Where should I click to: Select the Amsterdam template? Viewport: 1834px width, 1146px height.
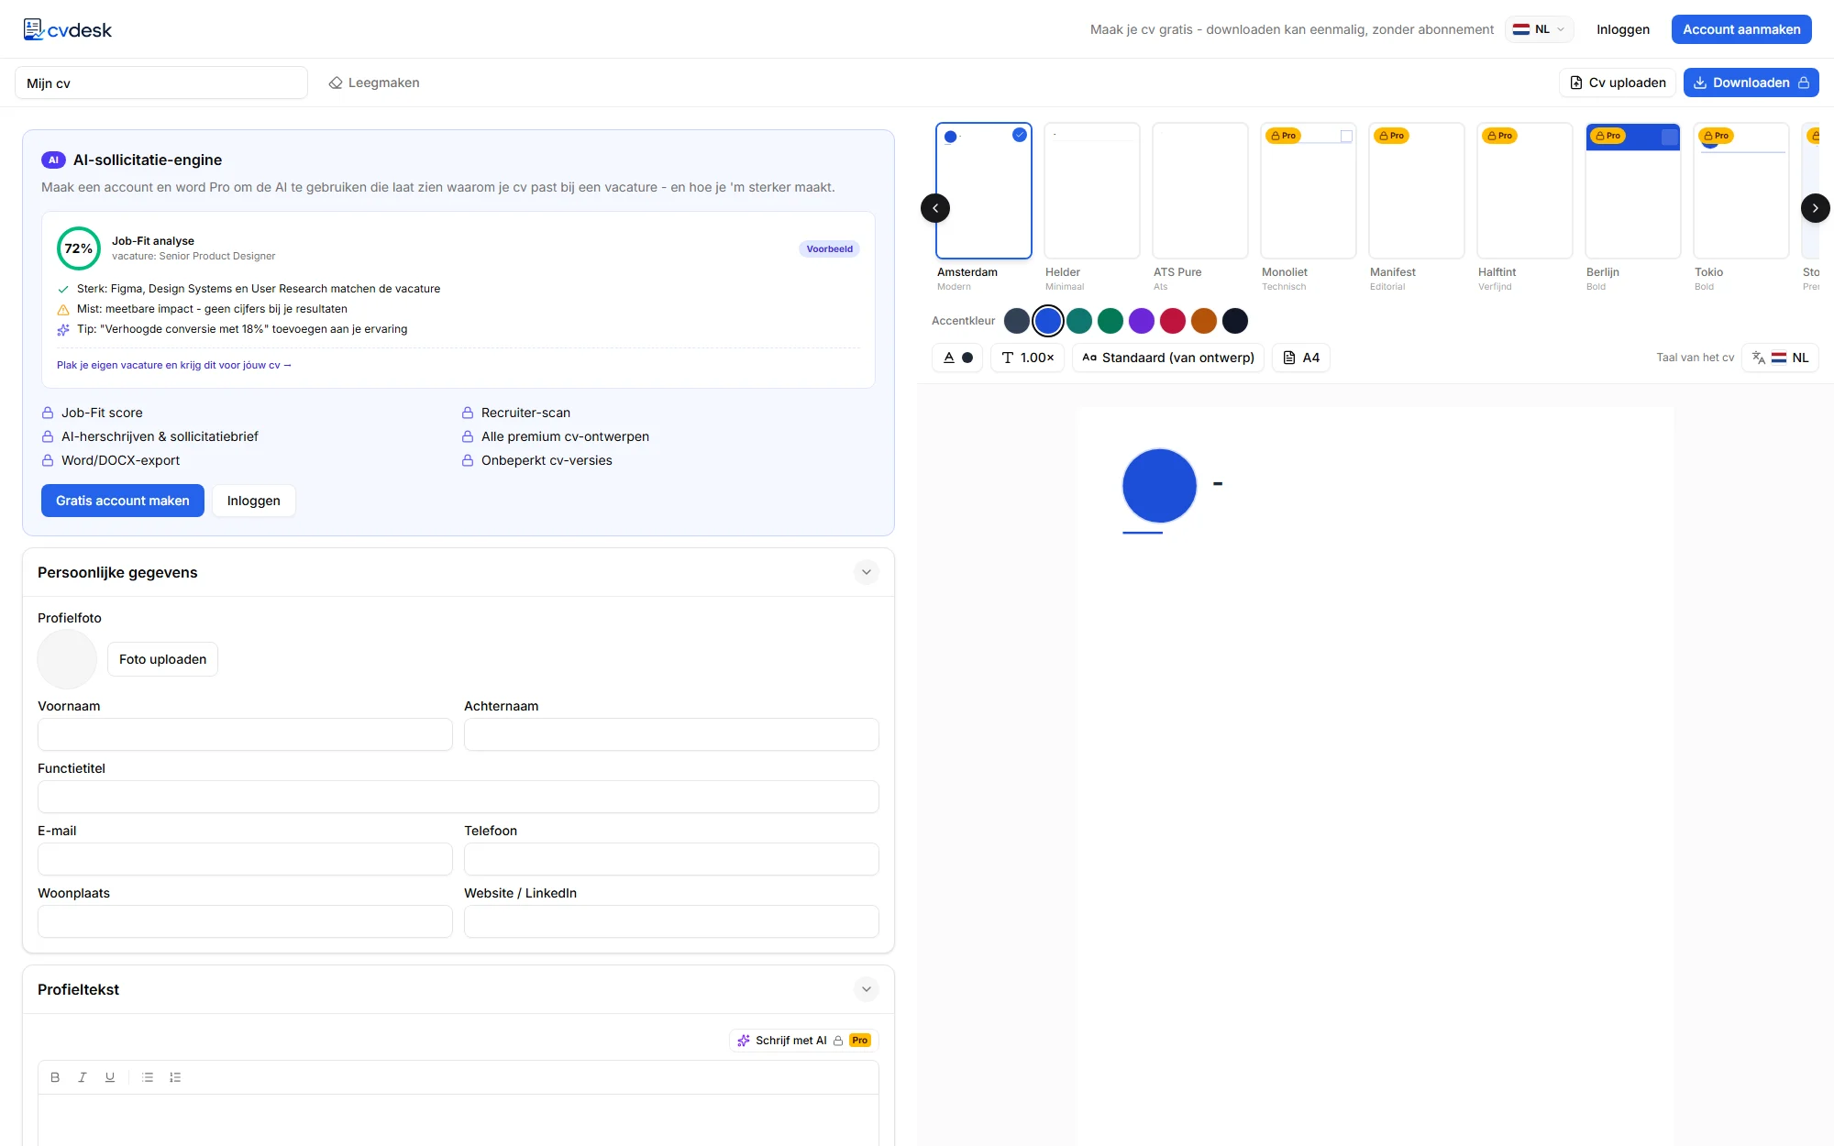pos(984,191)
